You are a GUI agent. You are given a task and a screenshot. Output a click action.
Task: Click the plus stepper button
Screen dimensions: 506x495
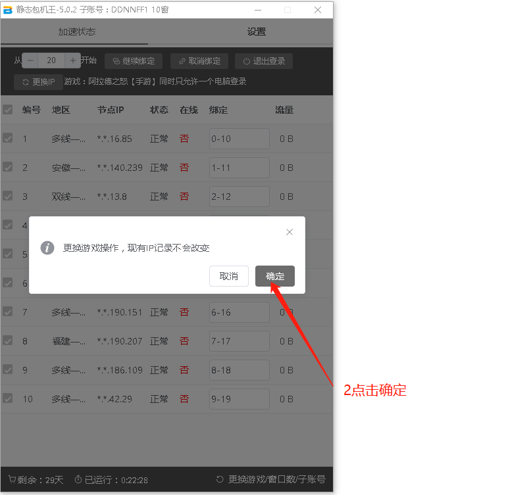click(x=72, y=60)
